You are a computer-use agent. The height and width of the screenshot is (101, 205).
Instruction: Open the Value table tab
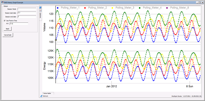click(48, 93)
